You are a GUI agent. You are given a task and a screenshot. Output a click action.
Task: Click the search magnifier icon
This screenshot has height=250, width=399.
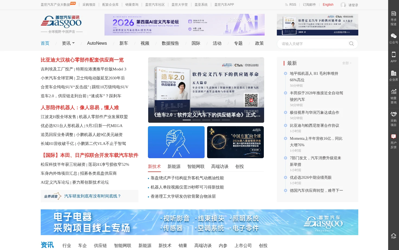[351, 44]
